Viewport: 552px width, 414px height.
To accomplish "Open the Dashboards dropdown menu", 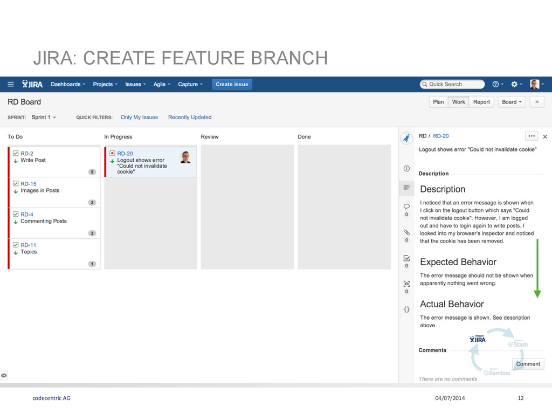I will pyautogui.click(x=68, y=85).
